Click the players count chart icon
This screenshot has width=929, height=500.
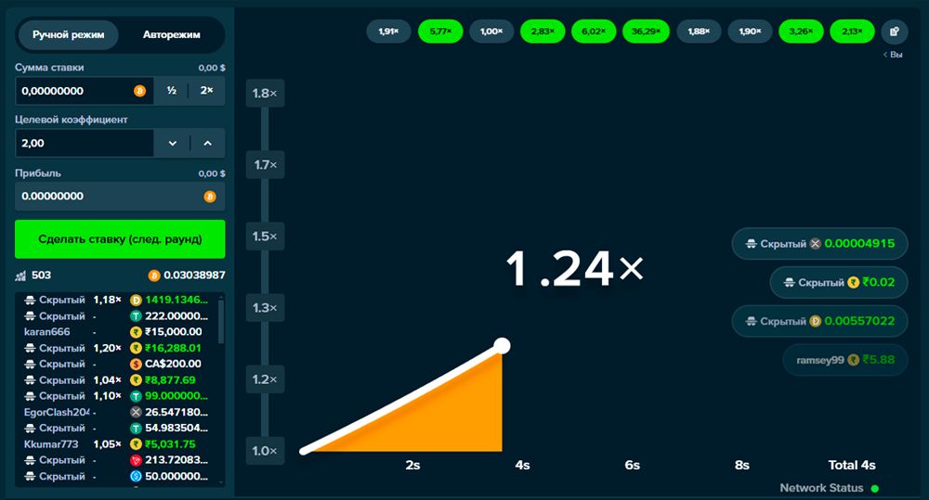(x=20, y=276)
